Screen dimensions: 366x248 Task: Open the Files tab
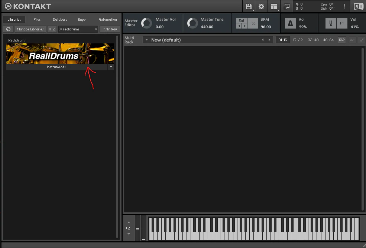pos(37,20)
